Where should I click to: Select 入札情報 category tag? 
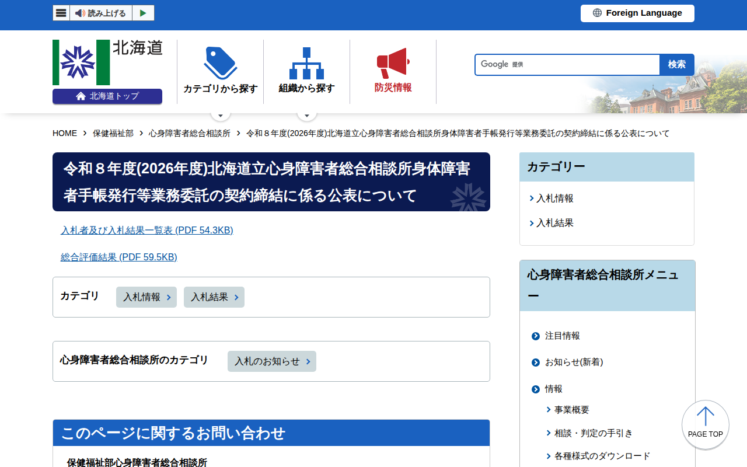coord(146,297)
